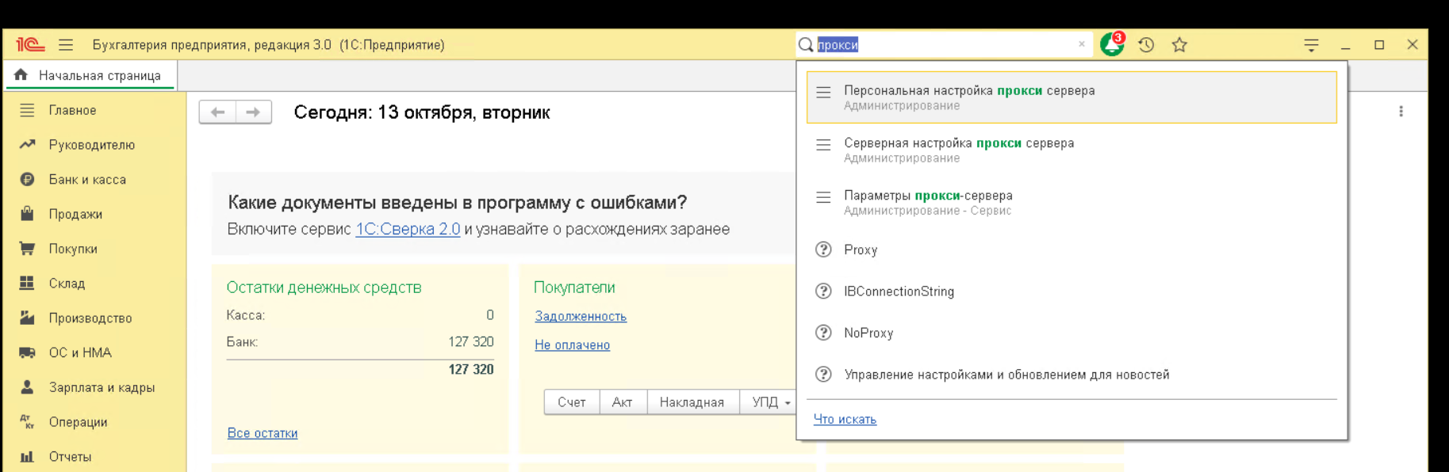Click the Счет button
This screenshot has height=472, width=1449.
pos(572,402)
